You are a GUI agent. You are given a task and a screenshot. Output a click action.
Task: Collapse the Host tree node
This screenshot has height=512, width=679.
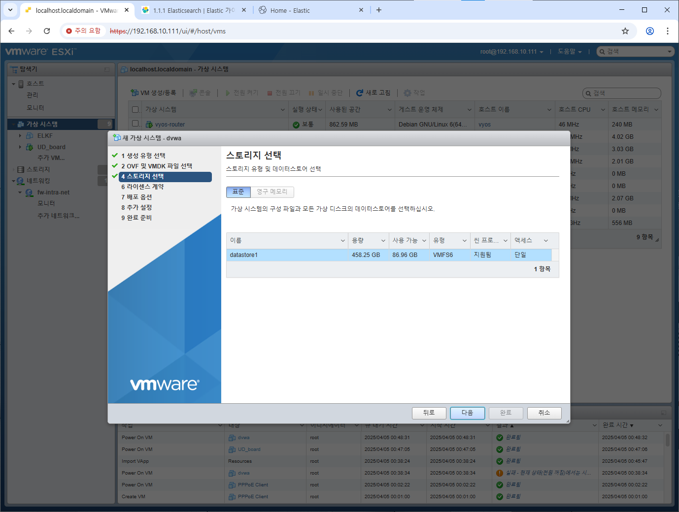click(13, 84)
